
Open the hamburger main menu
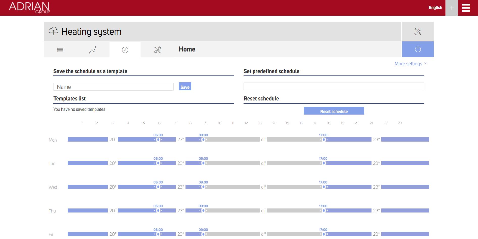click(x=466, y=8)
